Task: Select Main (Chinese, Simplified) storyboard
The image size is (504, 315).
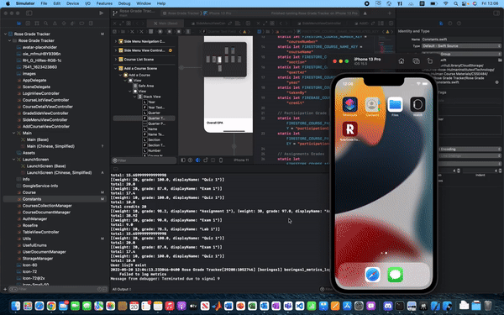Action: (x=50, y=146)
